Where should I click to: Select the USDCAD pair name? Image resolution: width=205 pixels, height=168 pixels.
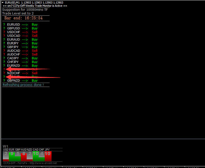click(13, 36)
